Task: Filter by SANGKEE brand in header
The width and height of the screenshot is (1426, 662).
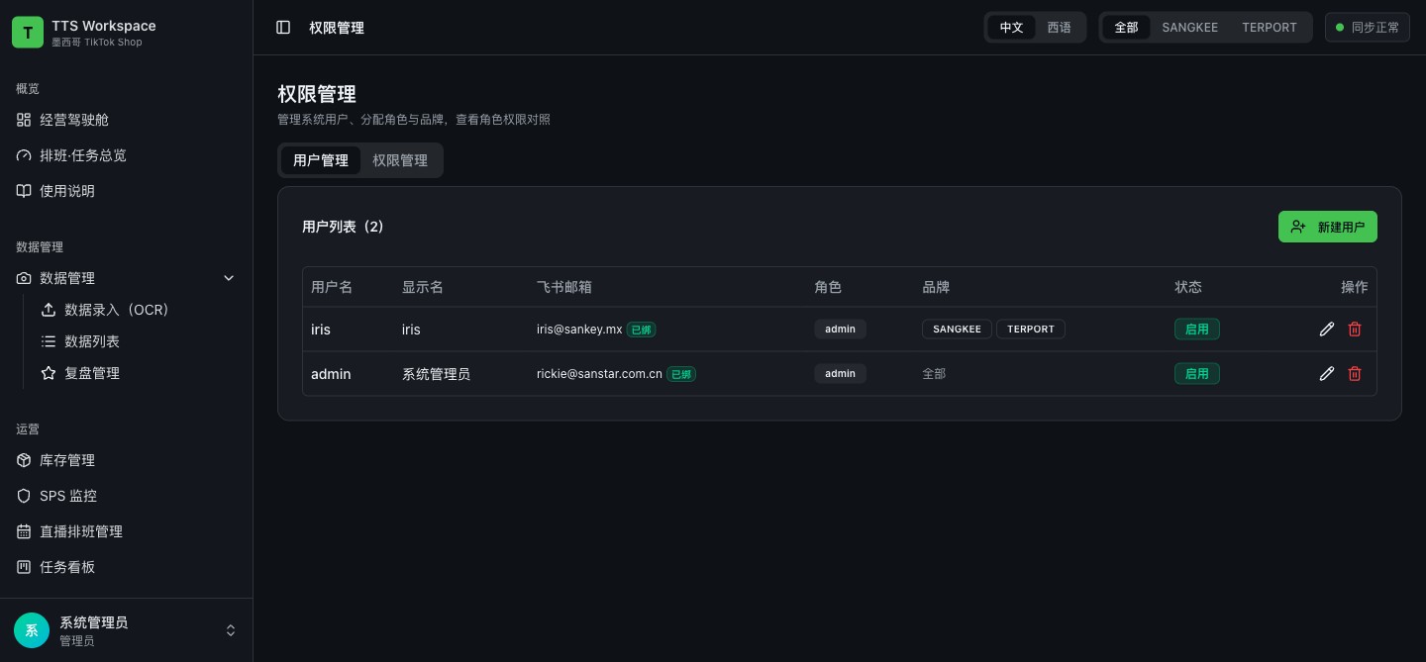Action: click(x=1189, y=28)
